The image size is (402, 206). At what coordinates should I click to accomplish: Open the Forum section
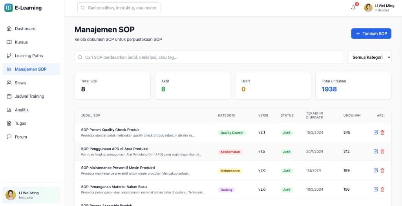(21, 137)
